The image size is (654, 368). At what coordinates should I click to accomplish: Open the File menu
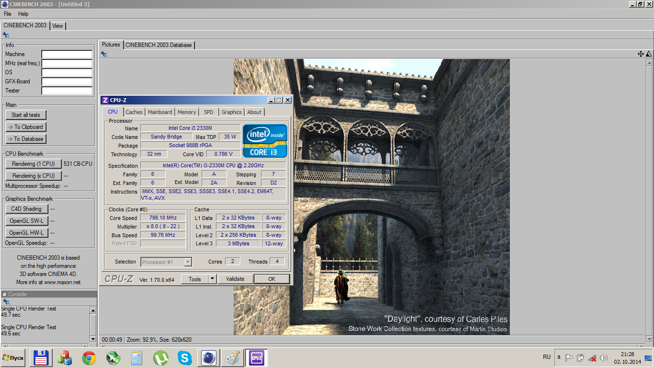coord(8,14)
